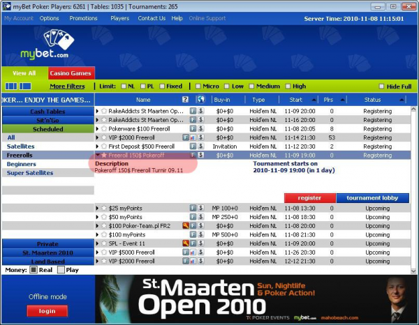This screenshot has height=325, width=419.
Task: Open the St. Maarten Open 2010 banner
Action: click(x=256, y=300)
